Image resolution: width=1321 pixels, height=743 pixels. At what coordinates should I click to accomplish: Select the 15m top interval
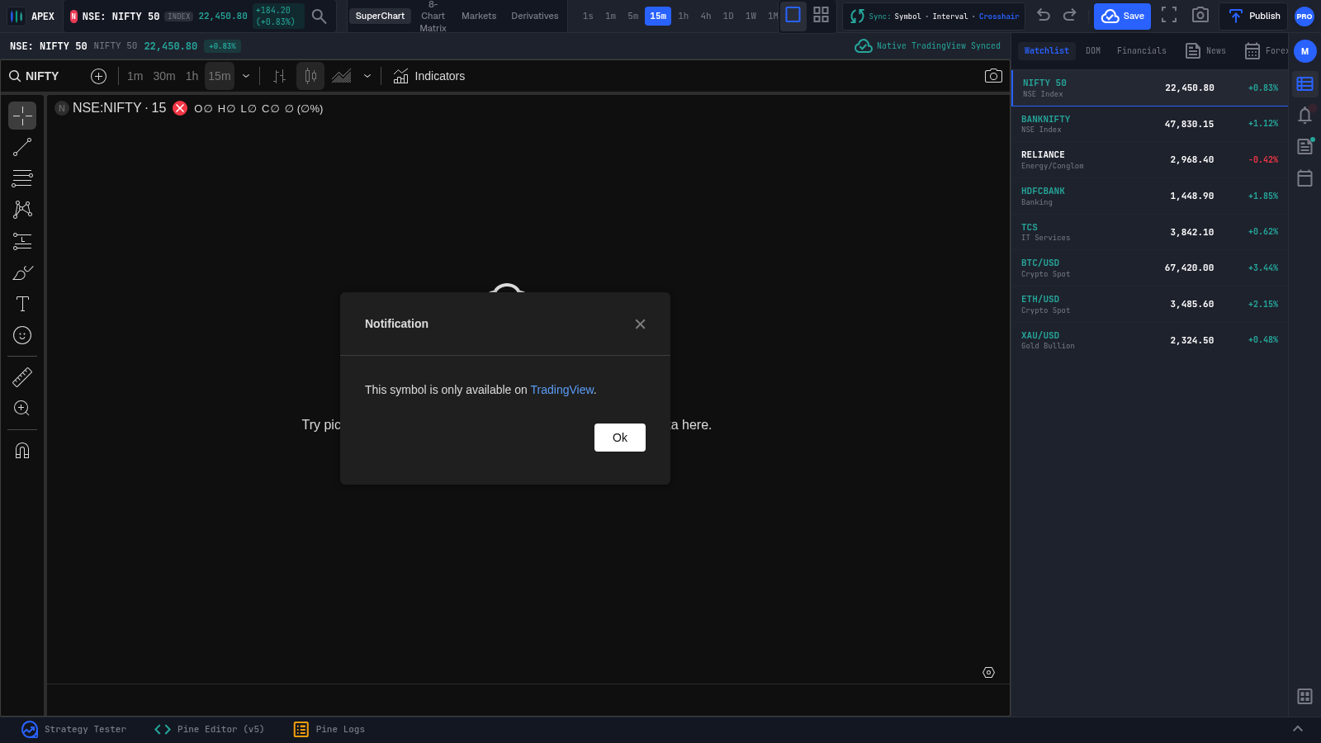[658, 16]
